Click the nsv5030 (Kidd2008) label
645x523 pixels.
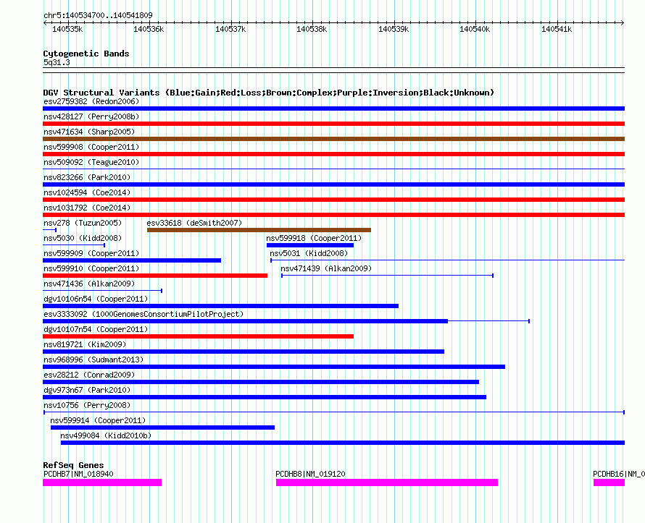[83, 238]
